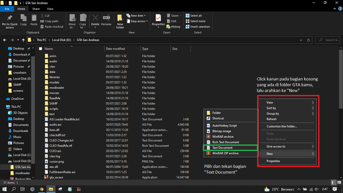Go back with the Back arrow
The height and width of the screenshot is (193, 343).
pyautogui.click(x=5, y=40)
